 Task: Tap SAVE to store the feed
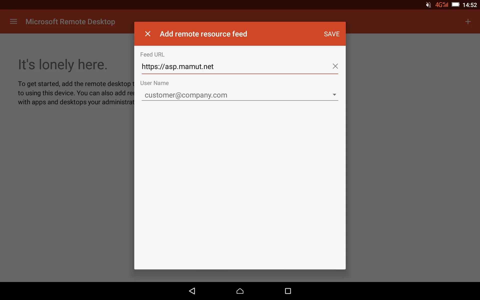[x=331, y=34]
